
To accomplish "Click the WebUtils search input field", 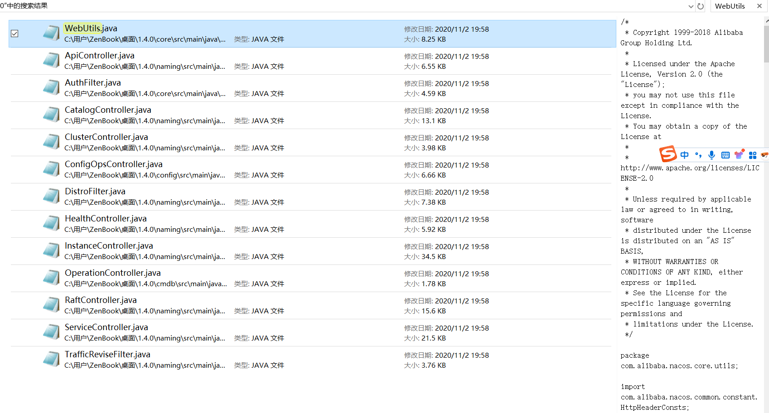I will click(733, 6).
